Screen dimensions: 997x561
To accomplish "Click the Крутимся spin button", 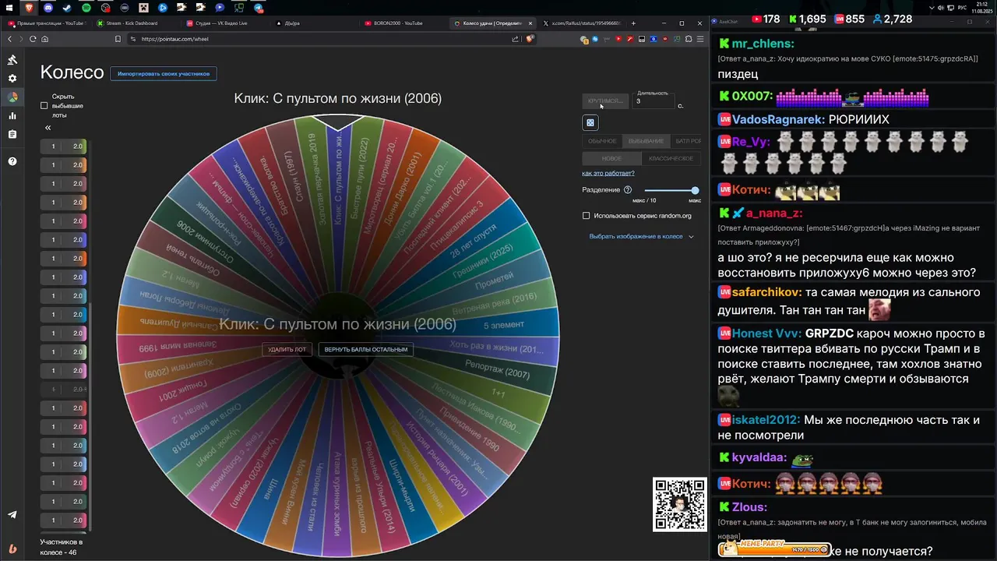I will coord(606,101).
